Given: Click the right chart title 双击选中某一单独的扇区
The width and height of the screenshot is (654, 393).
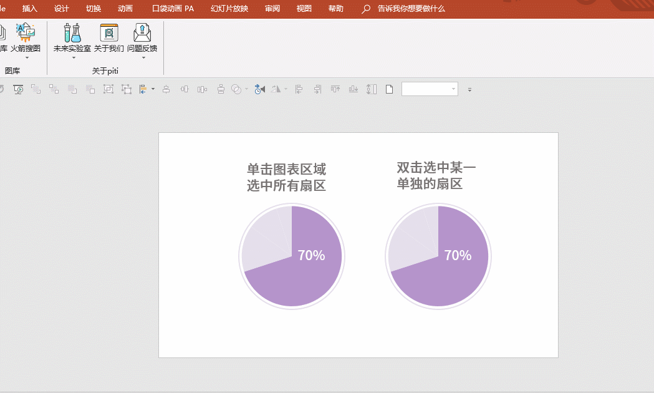Looking at the screenshot, I should (x=436, y=176).
